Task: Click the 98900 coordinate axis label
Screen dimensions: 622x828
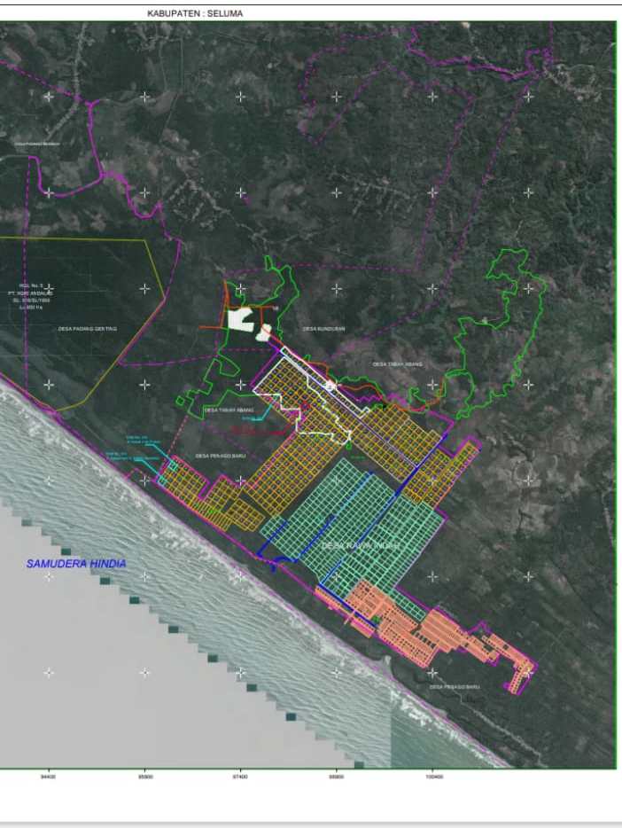Action: pyautogui.click(x=337, y=777)
